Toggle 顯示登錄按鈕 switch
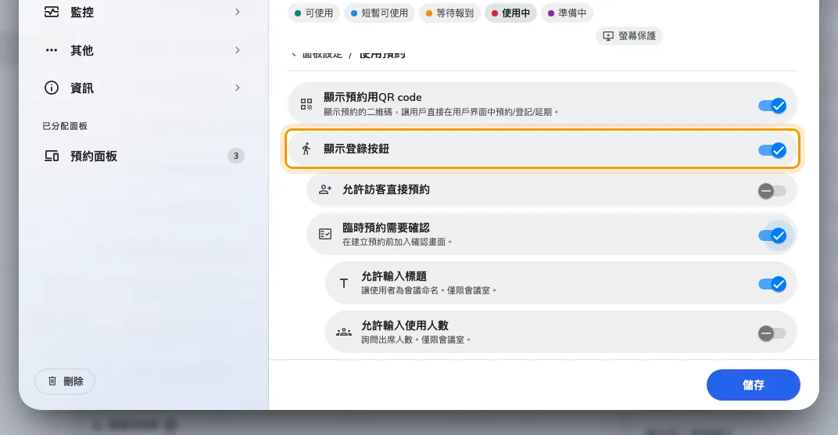This screenshot has width=838, height=435. click(x=772, y=149)
